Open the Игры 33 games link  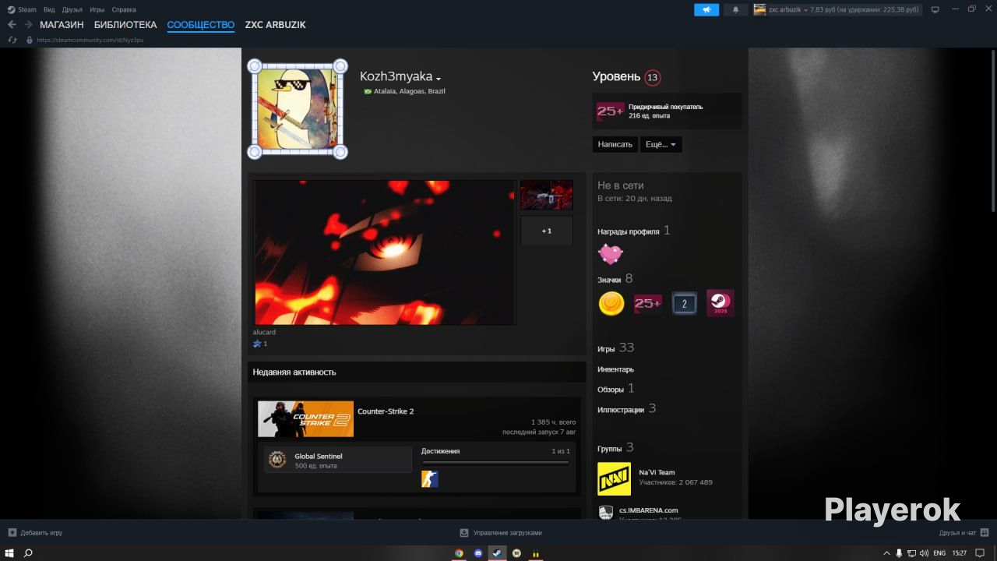[x=615, y=348]
